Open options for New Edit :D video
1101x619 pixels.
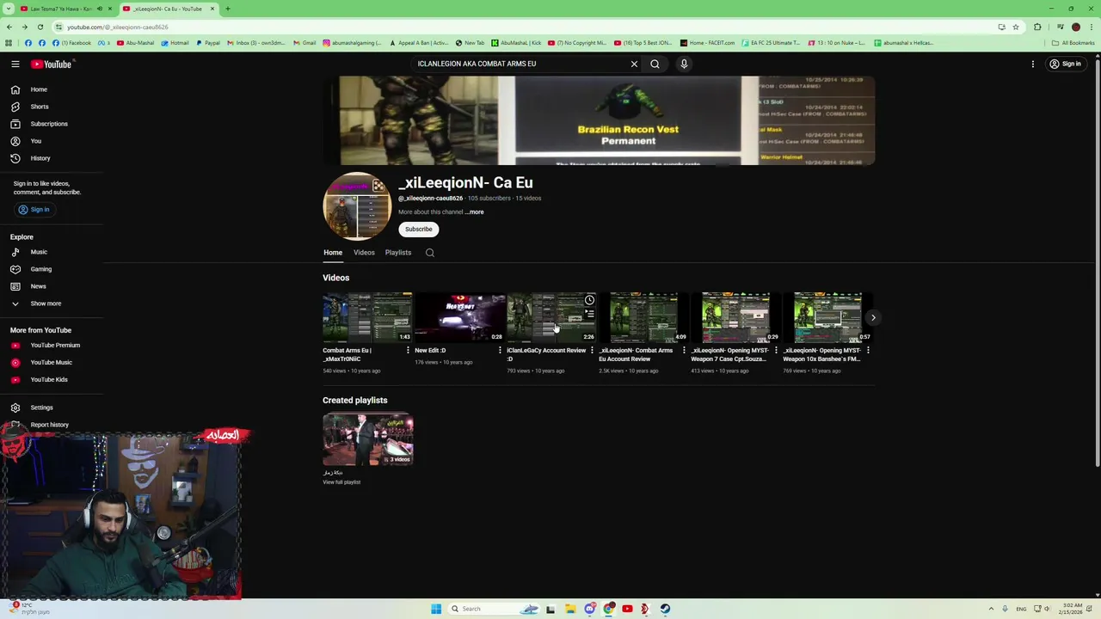tap(500, 351)
